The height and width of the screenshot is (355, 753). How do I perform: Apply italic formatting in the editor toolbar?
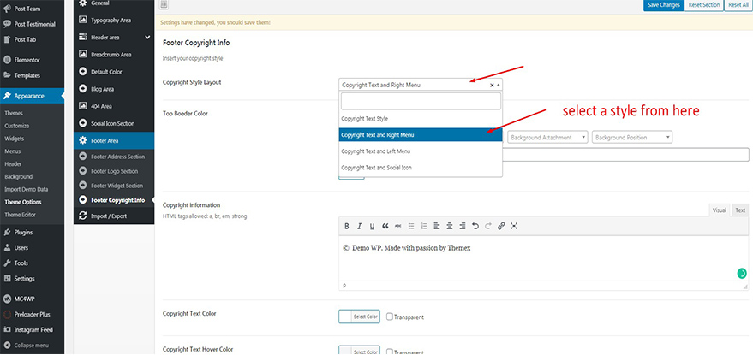tap(360, 226)
